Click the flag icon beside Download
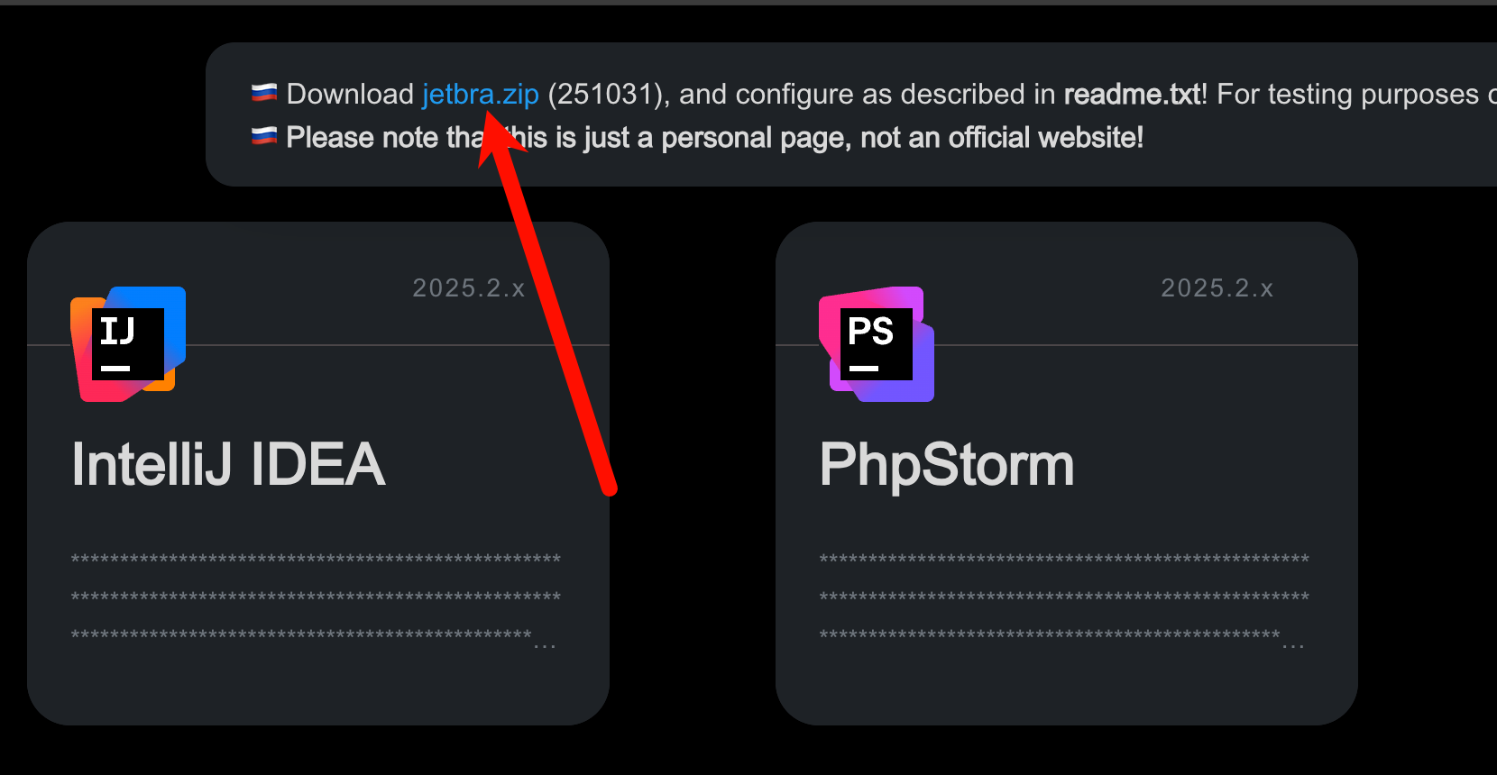 pos(264,93)
